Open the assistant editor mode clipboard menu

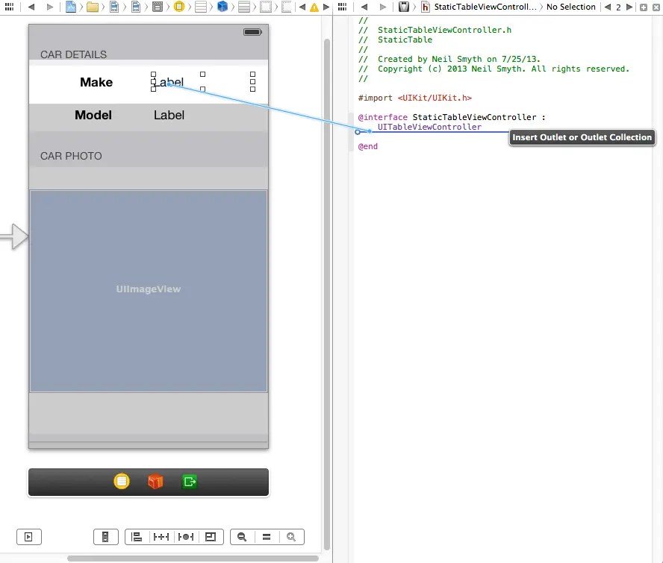pos(403,6)
